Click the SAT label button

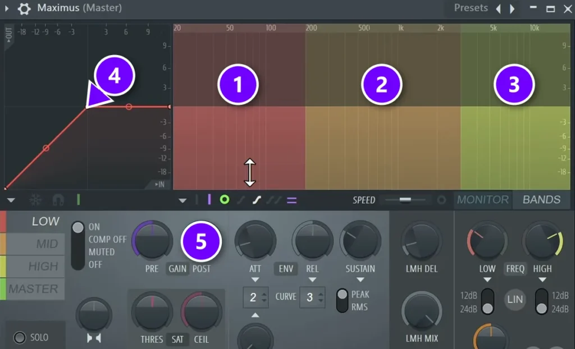pos(177,339)
